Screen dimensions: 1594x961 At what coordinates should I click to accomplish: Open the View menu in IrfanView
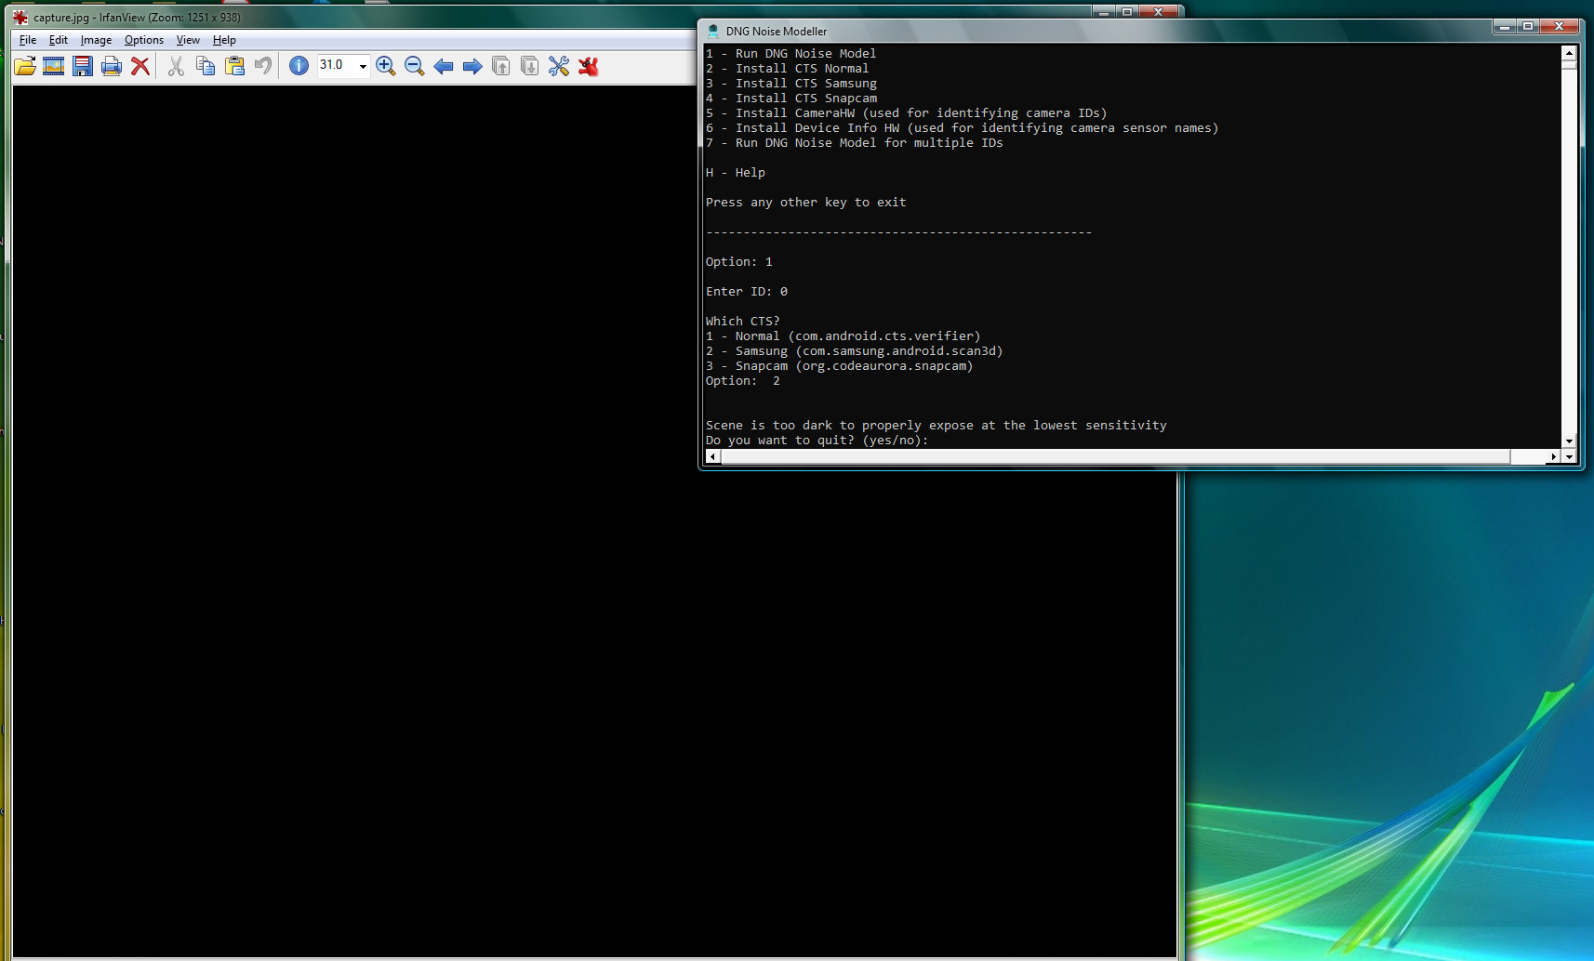188,40
